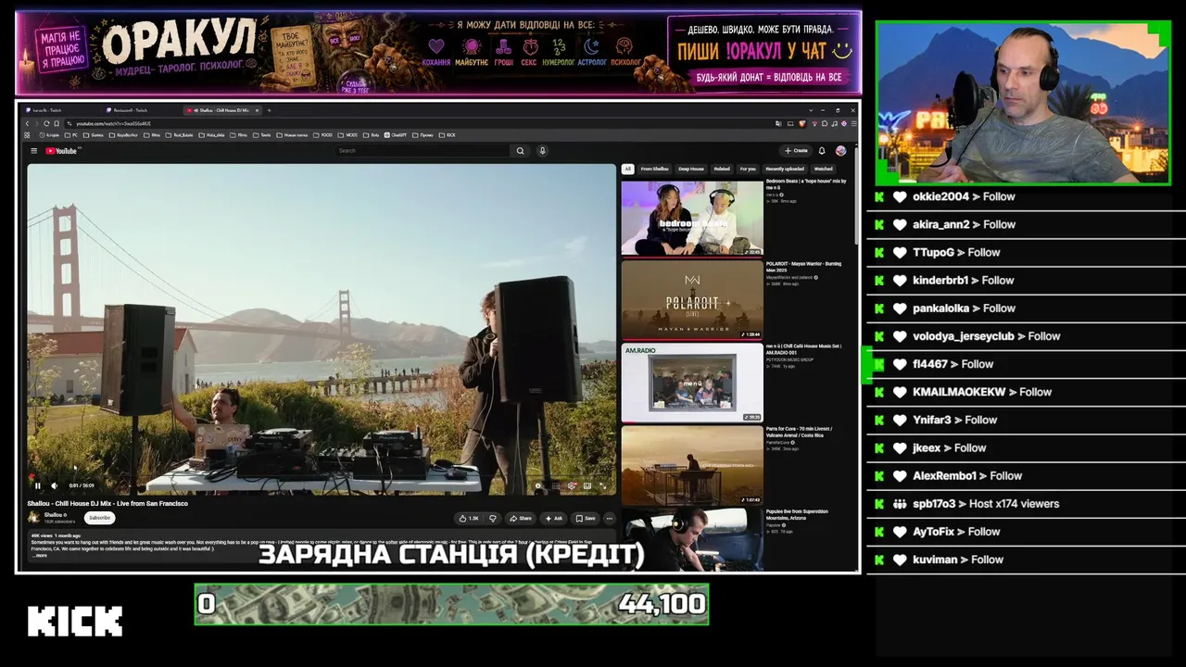Click the browser address bar URL
This screenshot has width=1186, height=667.
pyautogui.click(x=113, y=123)
